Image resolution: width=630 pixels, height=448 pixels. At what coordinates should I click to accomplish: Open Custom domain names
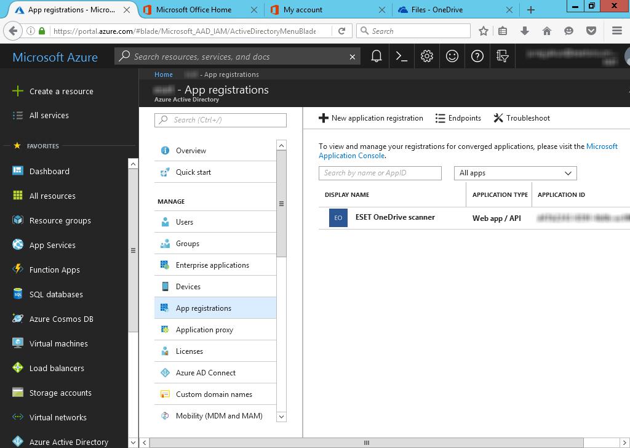(x=215, y=394)
